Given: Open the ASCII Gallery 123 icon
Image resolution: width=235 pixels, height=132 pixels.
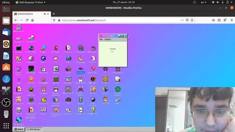Looking at the screenshot, I should [80, 48].
